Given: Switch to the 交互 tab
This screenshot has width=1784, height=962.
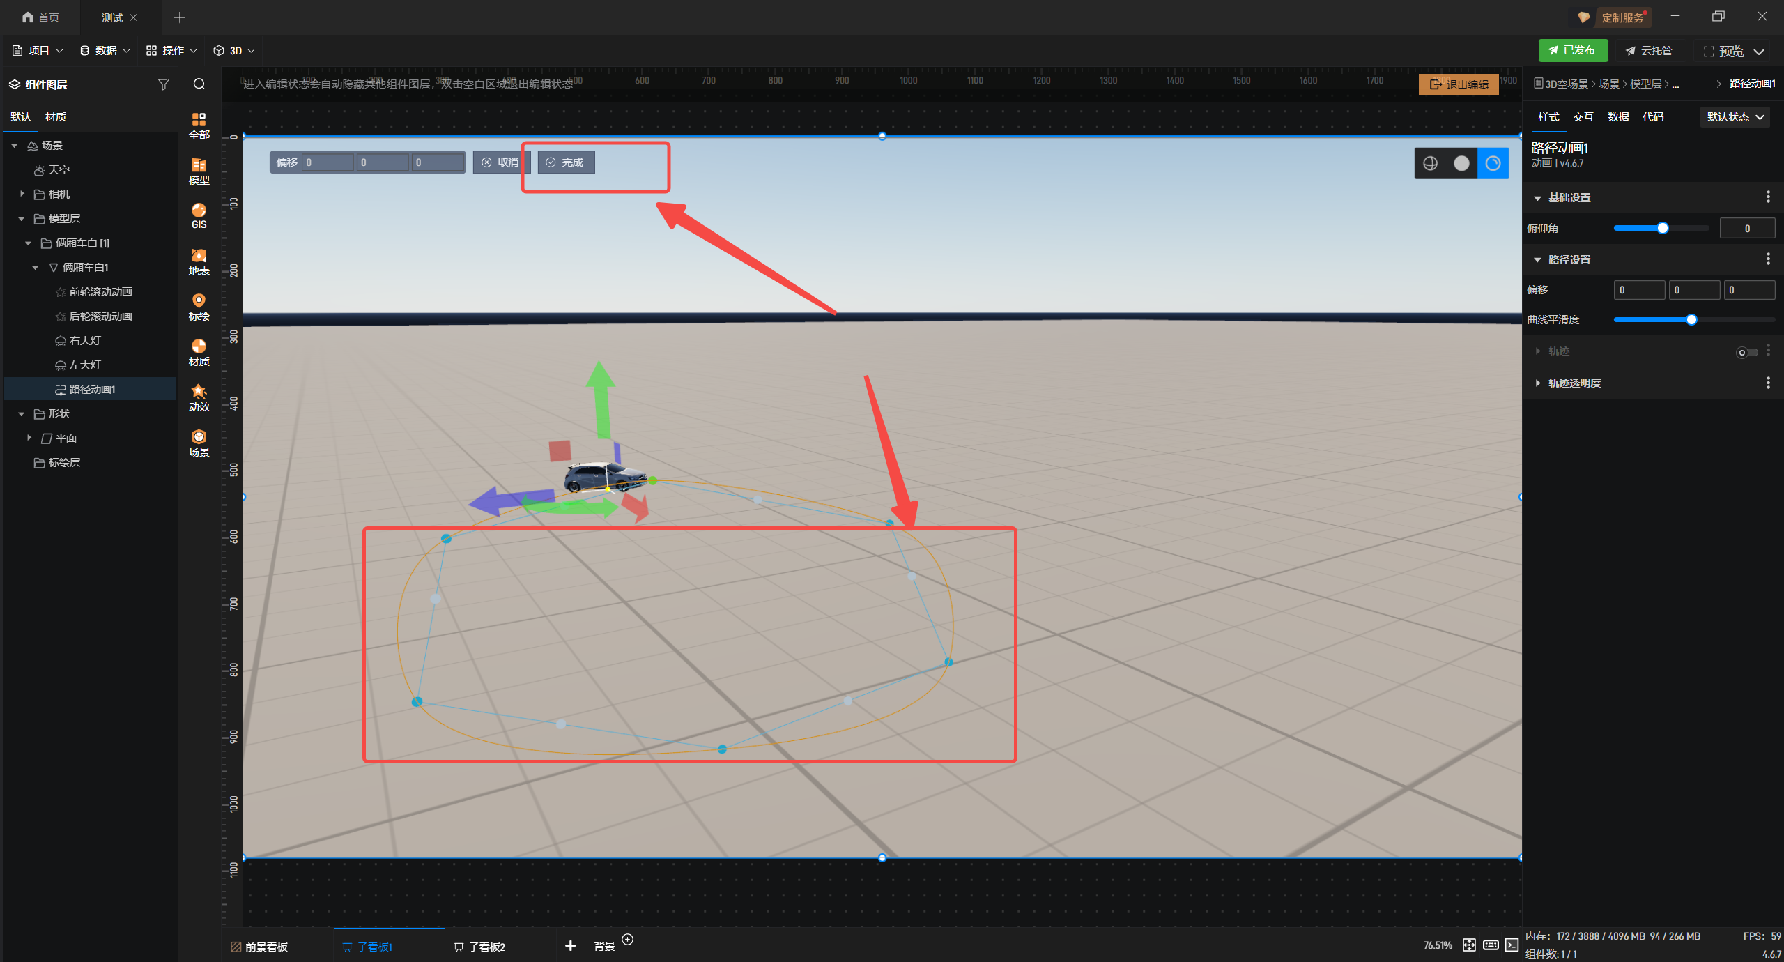Looking at the screenshot, I should 1583,117.
